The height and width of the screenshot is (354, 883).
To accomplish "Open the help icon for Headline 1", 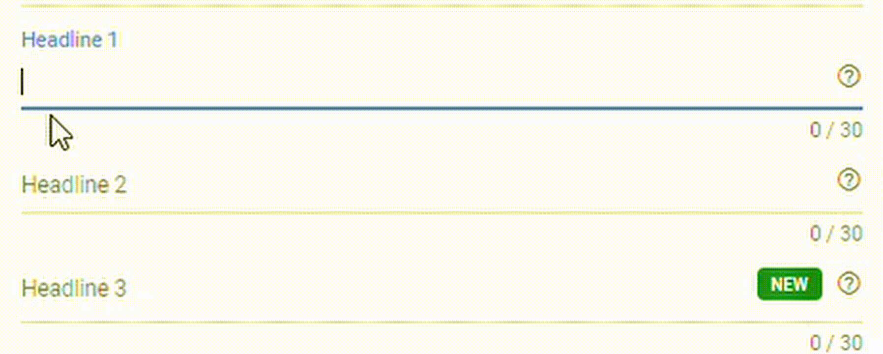I will click(849, 77).
